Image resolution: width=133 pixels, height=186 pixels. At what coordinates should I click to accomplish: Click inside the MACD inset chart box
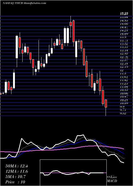[x=73, y=173]
